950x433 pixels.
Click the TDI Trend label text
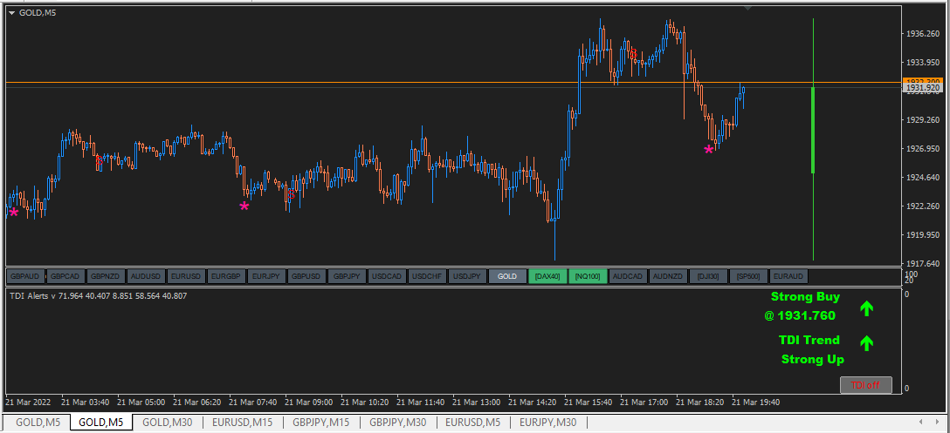tap(809, 340)
